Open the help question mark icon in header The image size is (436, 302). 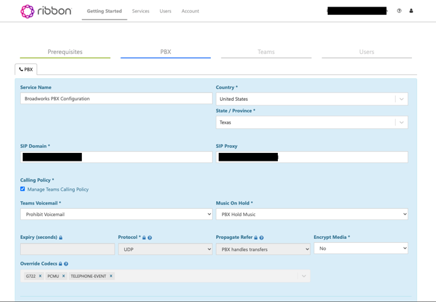[x=399, y=11]
